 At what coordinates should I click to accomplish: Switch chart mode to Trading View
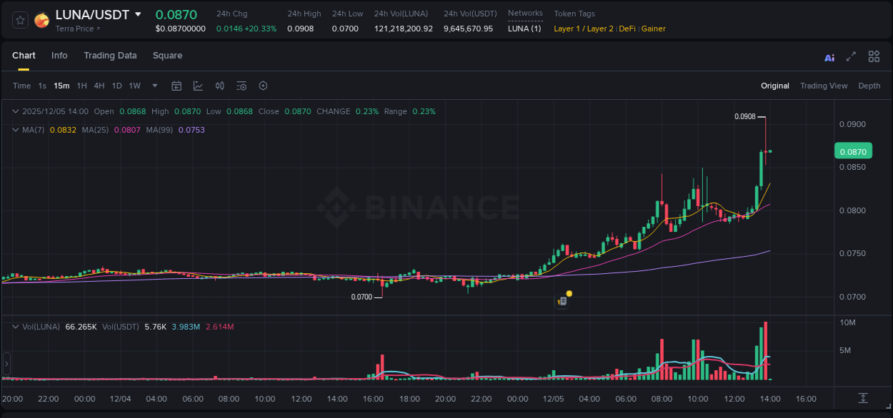(x=824, y=86)
